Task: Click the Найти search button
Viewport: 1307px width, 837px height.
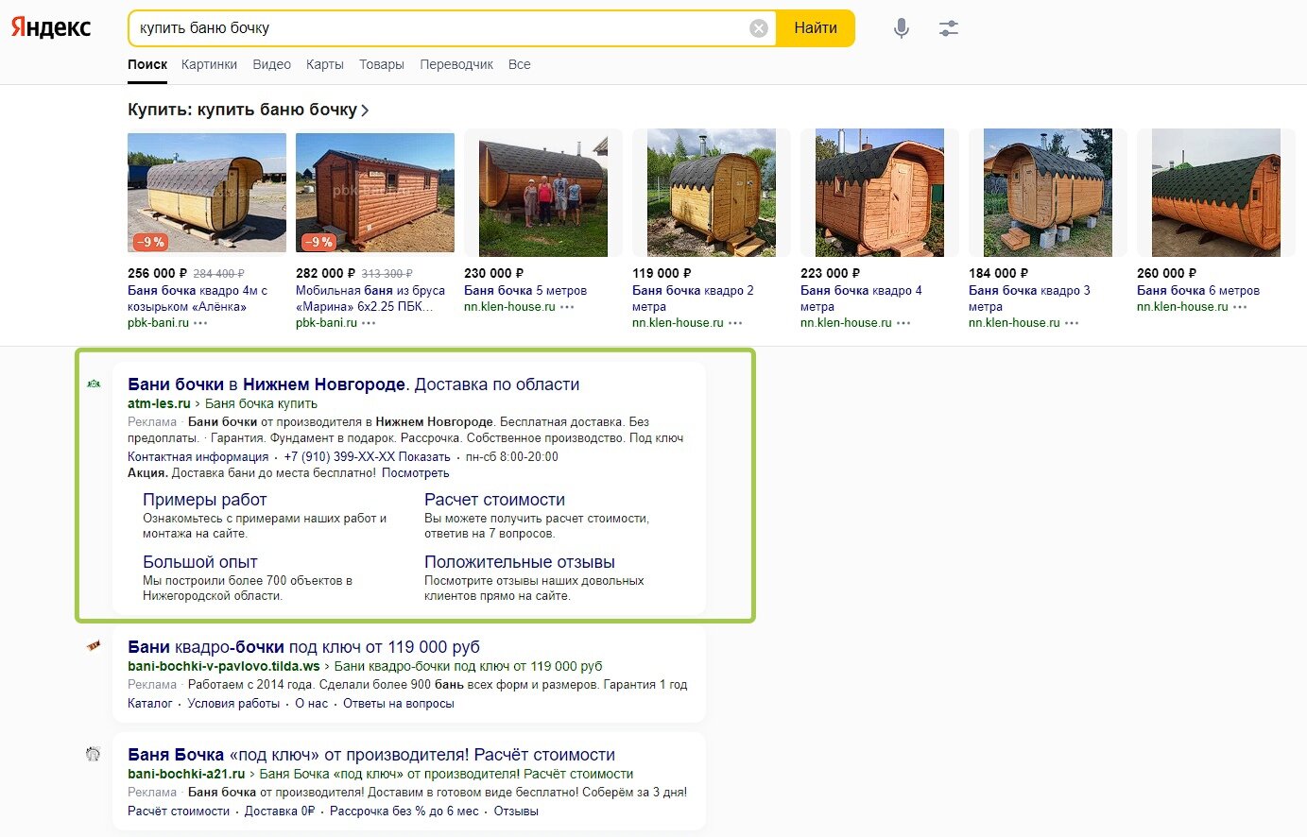Action: click(x=816, y=28)
